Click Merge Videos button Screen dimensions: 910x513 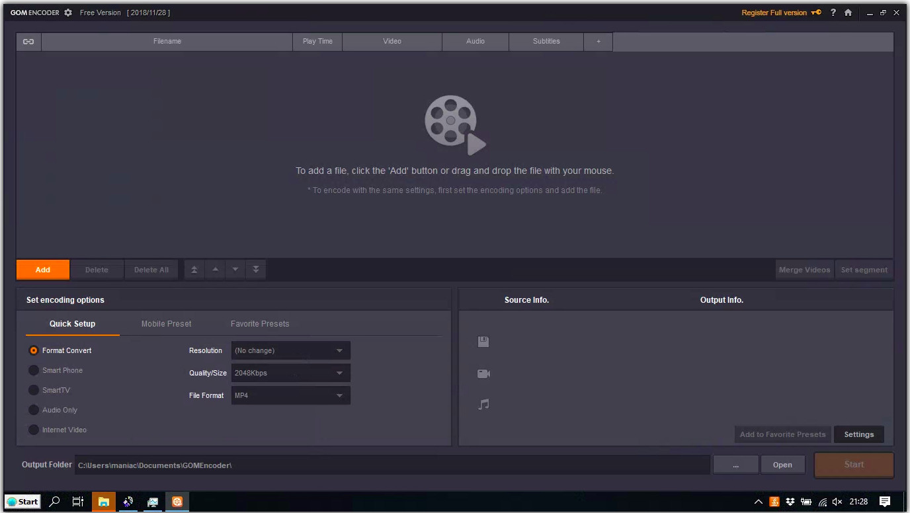click(804, 270)
